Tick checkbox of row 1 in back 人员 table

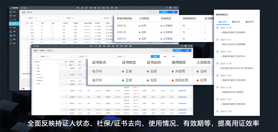click(x=23, y=26)
